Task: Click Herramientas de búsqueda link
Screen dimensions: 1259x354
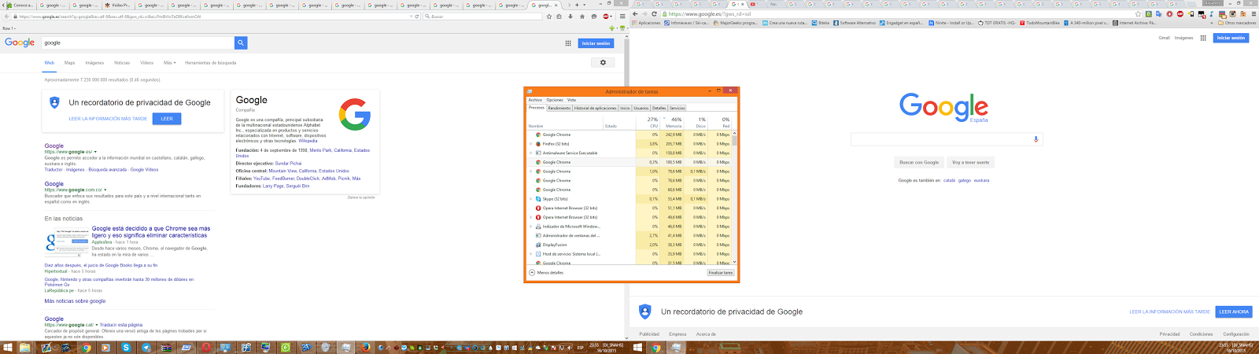Action: 211,63
